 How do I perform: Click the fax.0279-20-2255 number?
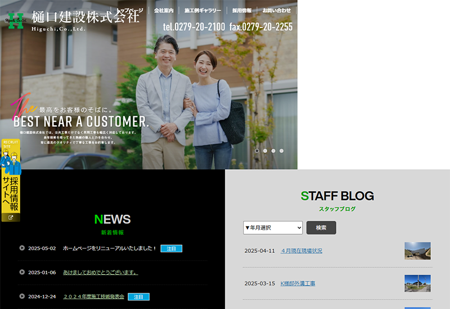[x=261, y=26]
